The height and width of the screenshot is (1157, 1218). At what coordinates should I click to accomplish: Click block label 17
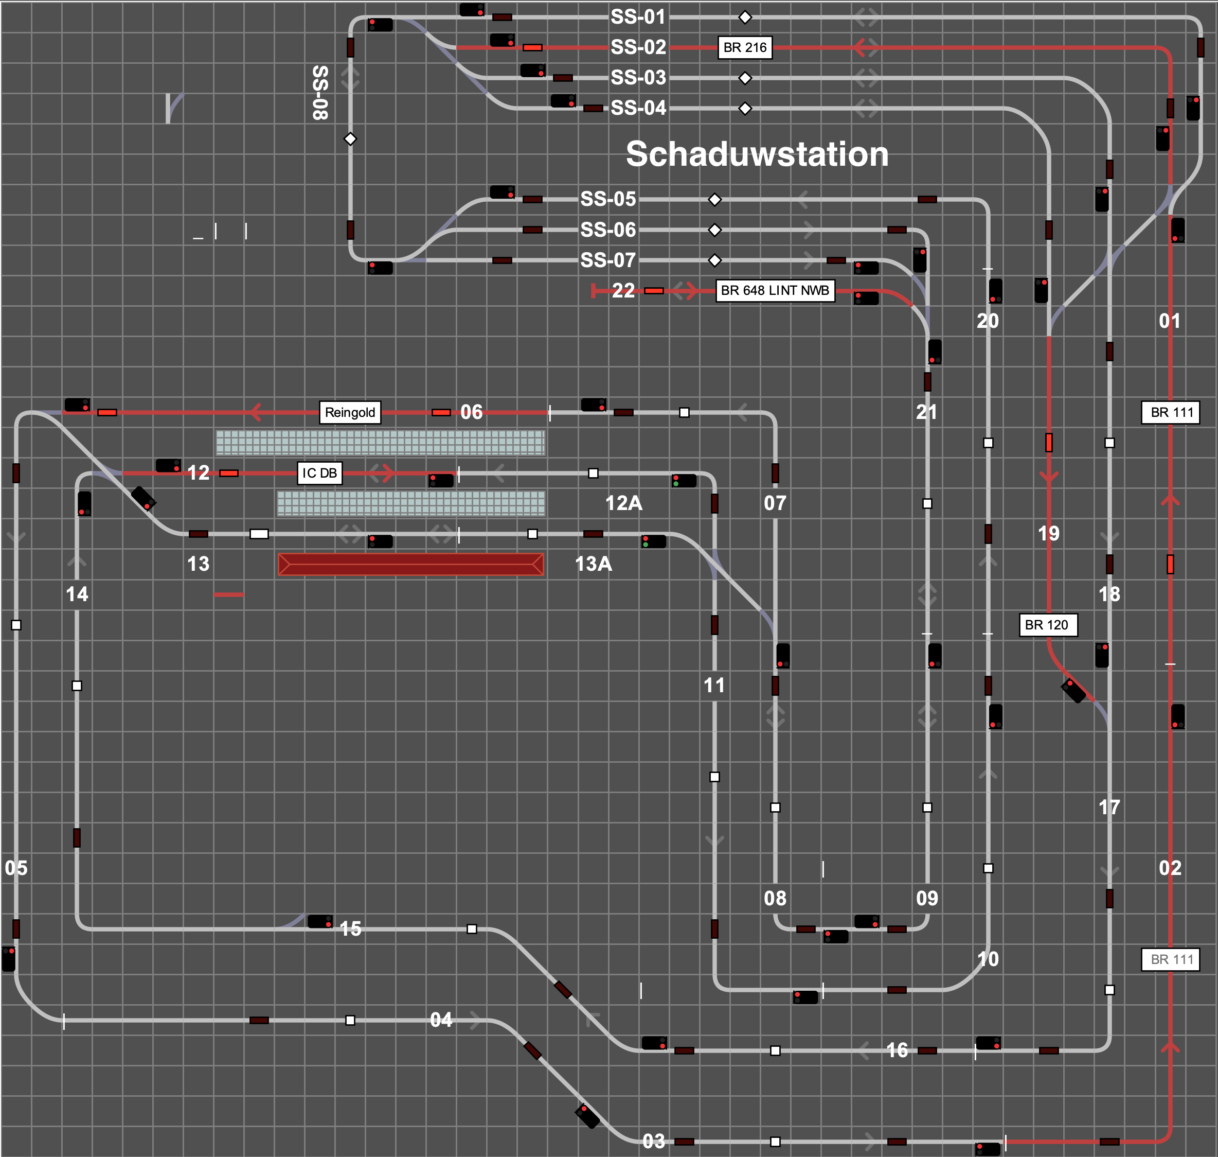(1109, 808)
